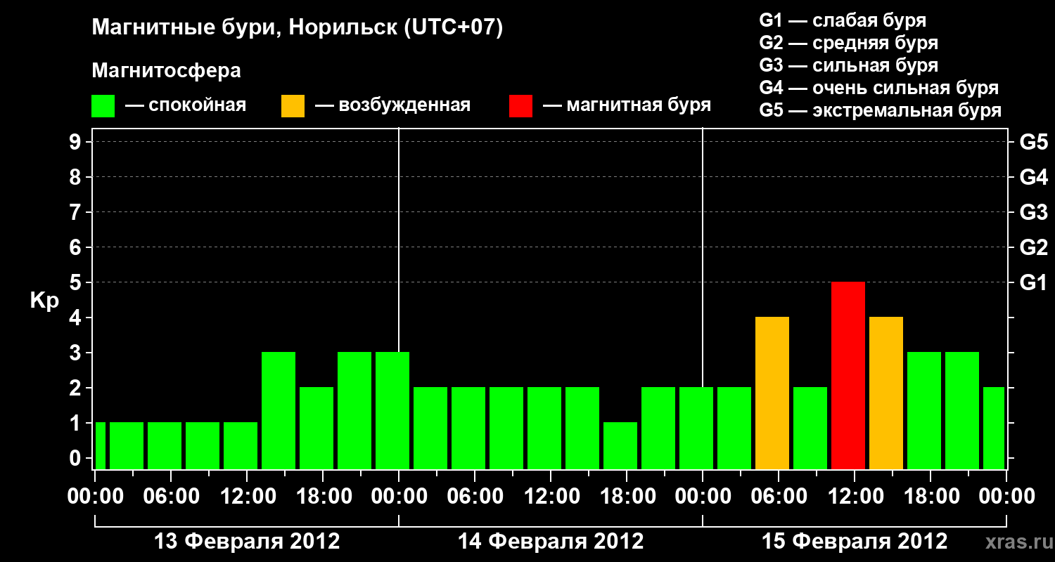
Task: Click the '13 Февраля 2012' date label
Action: [247, 542]
